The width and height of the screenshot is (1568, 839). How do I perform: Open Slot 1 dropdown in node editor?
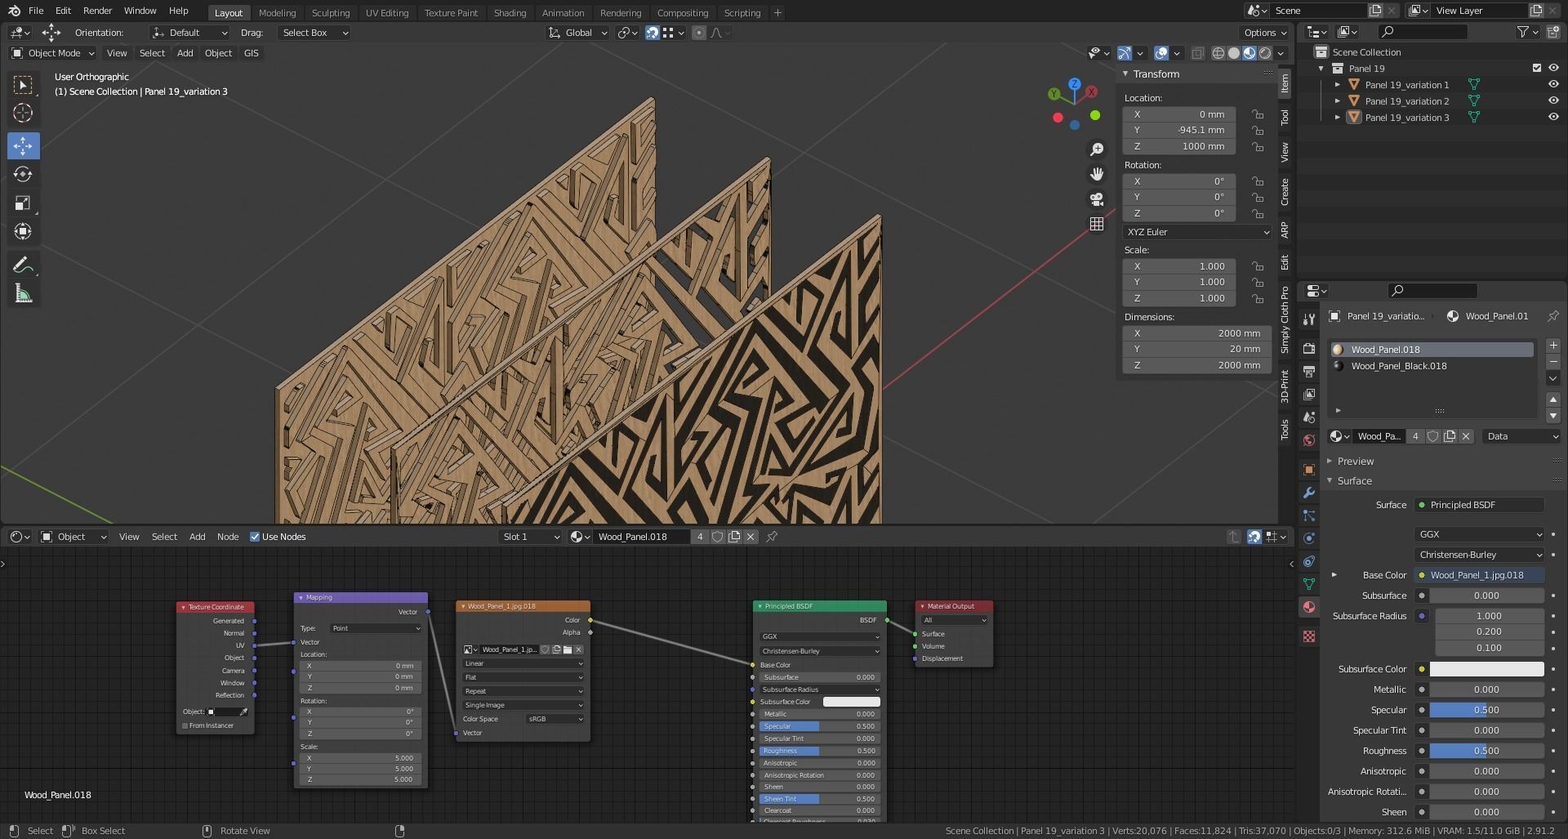531,537
